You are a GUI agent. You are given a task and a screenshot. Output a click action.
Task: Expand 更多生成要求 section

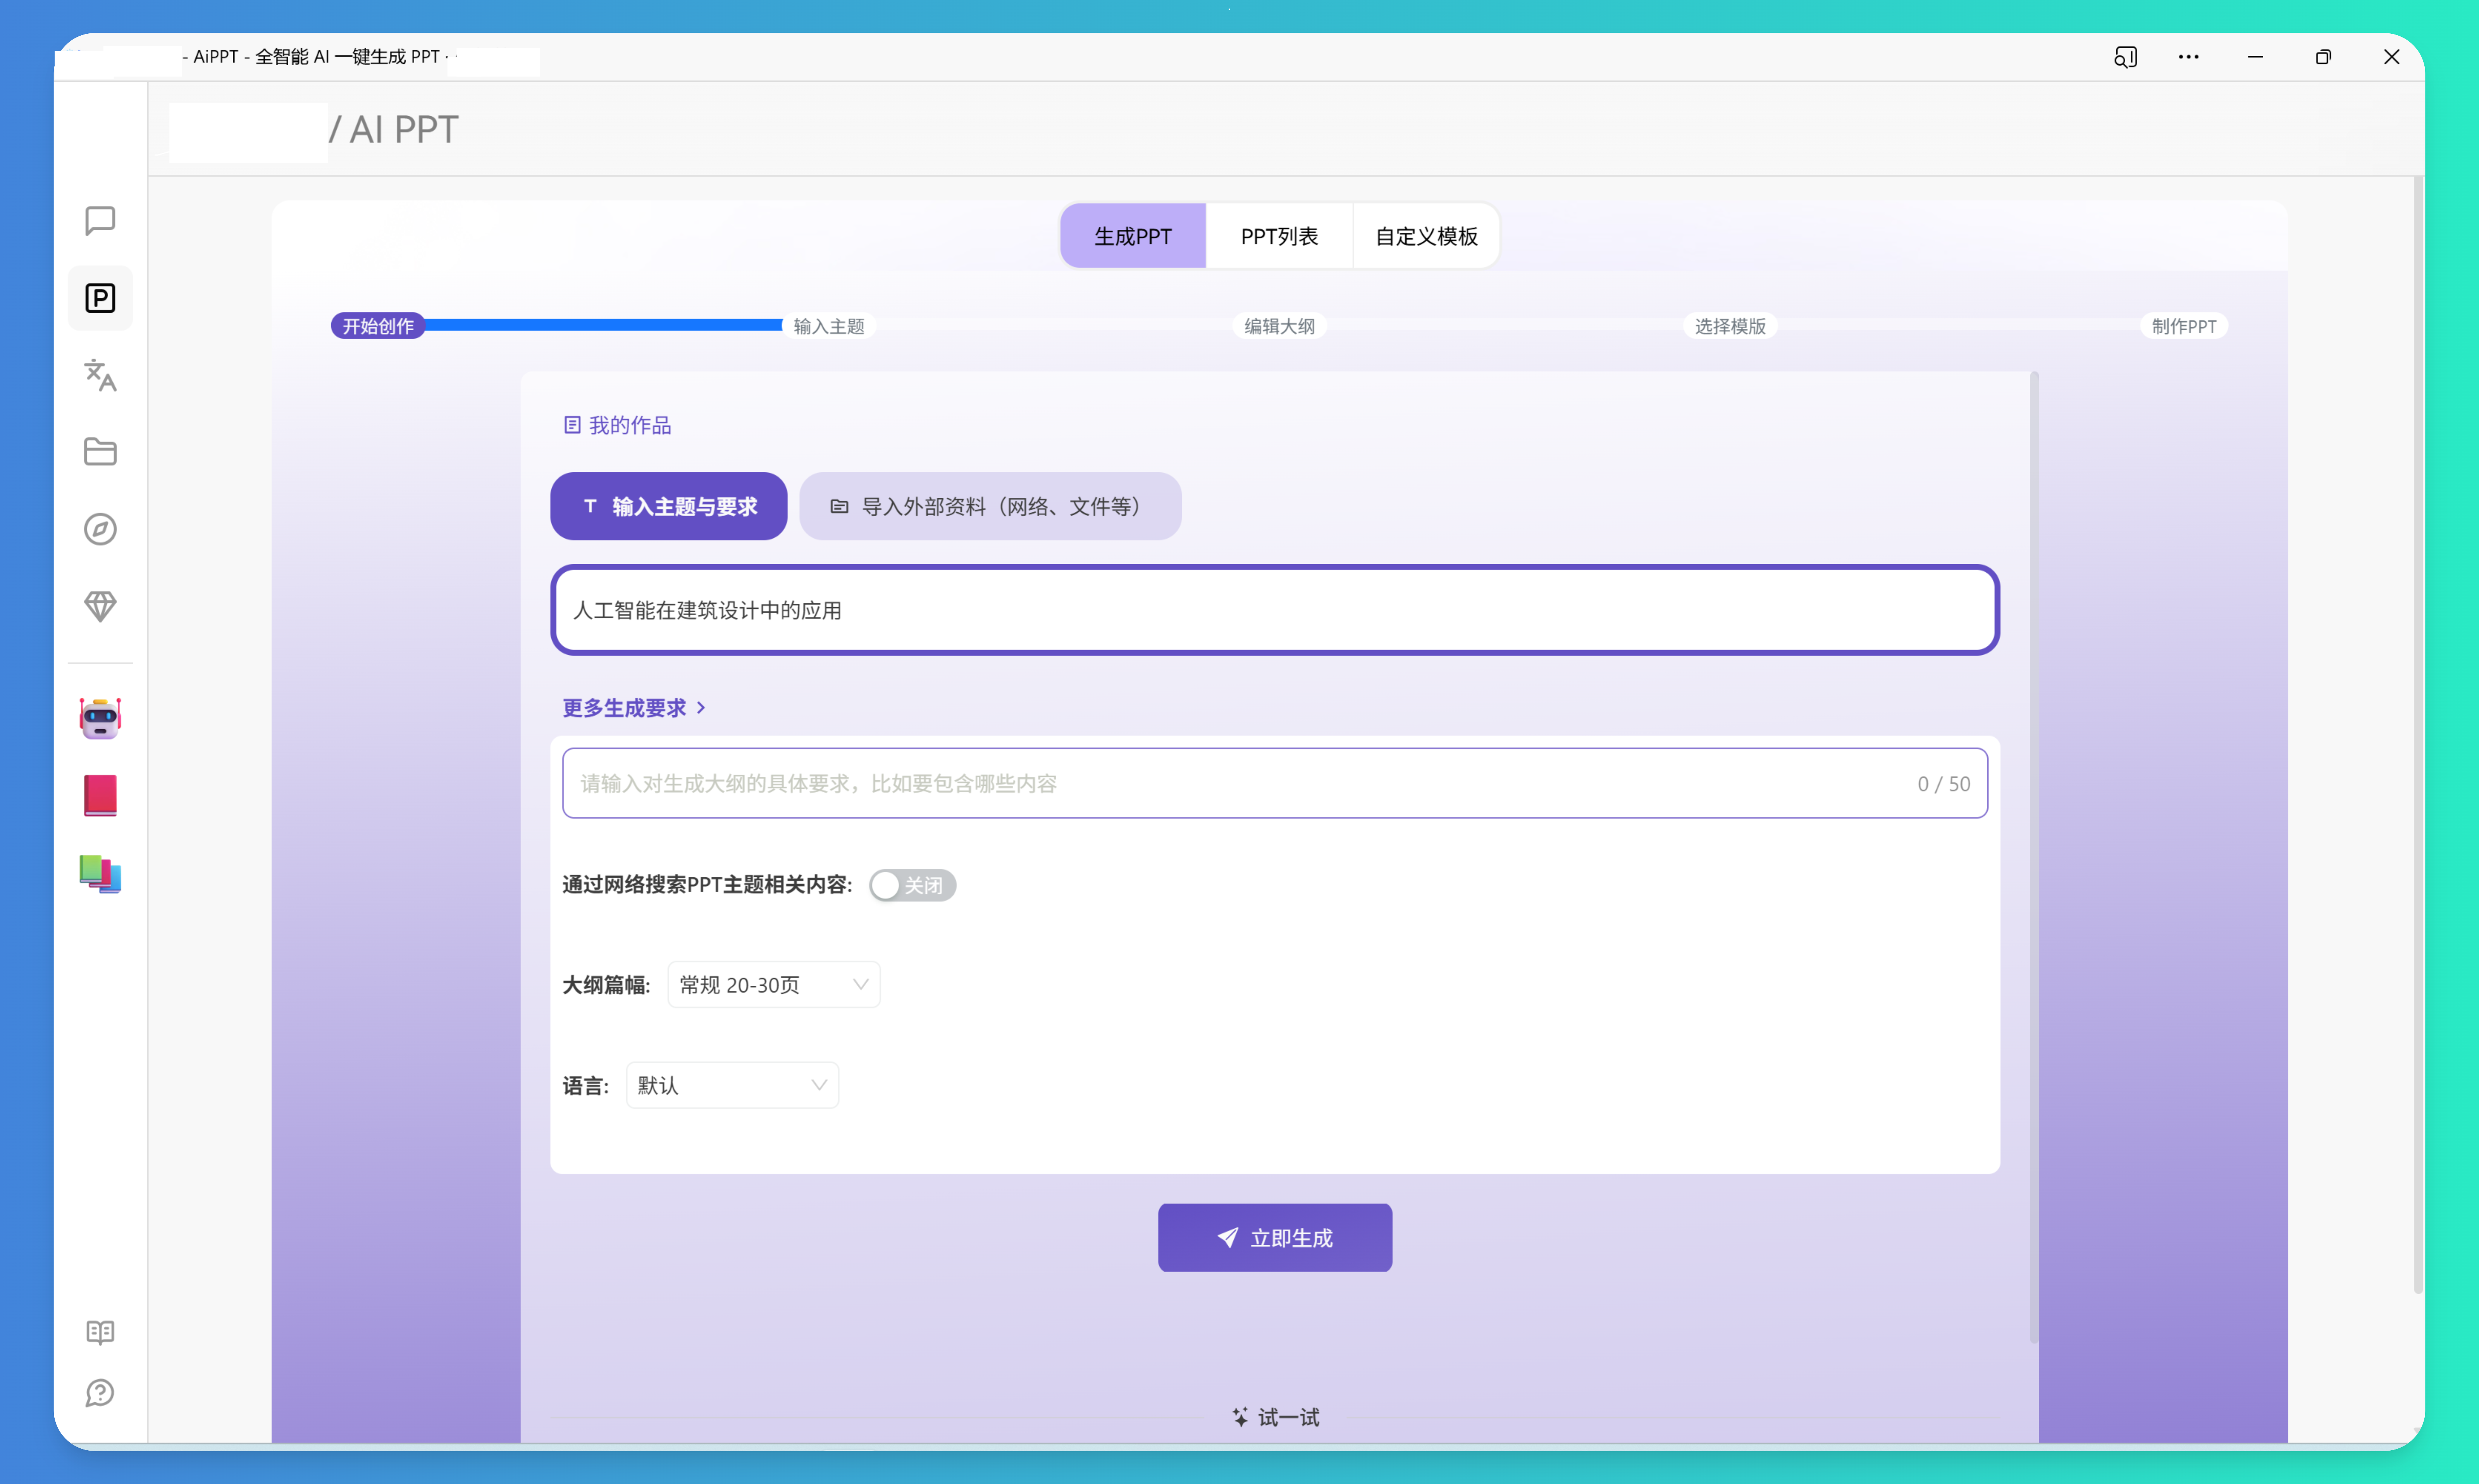tap(634, 708)
